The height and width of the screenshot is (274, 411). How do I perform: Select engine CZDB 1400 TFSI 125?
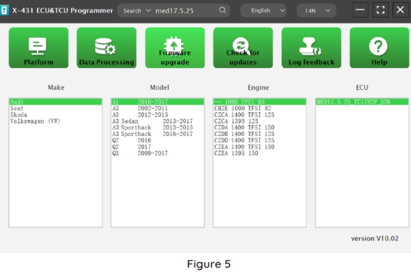point(260,134)
